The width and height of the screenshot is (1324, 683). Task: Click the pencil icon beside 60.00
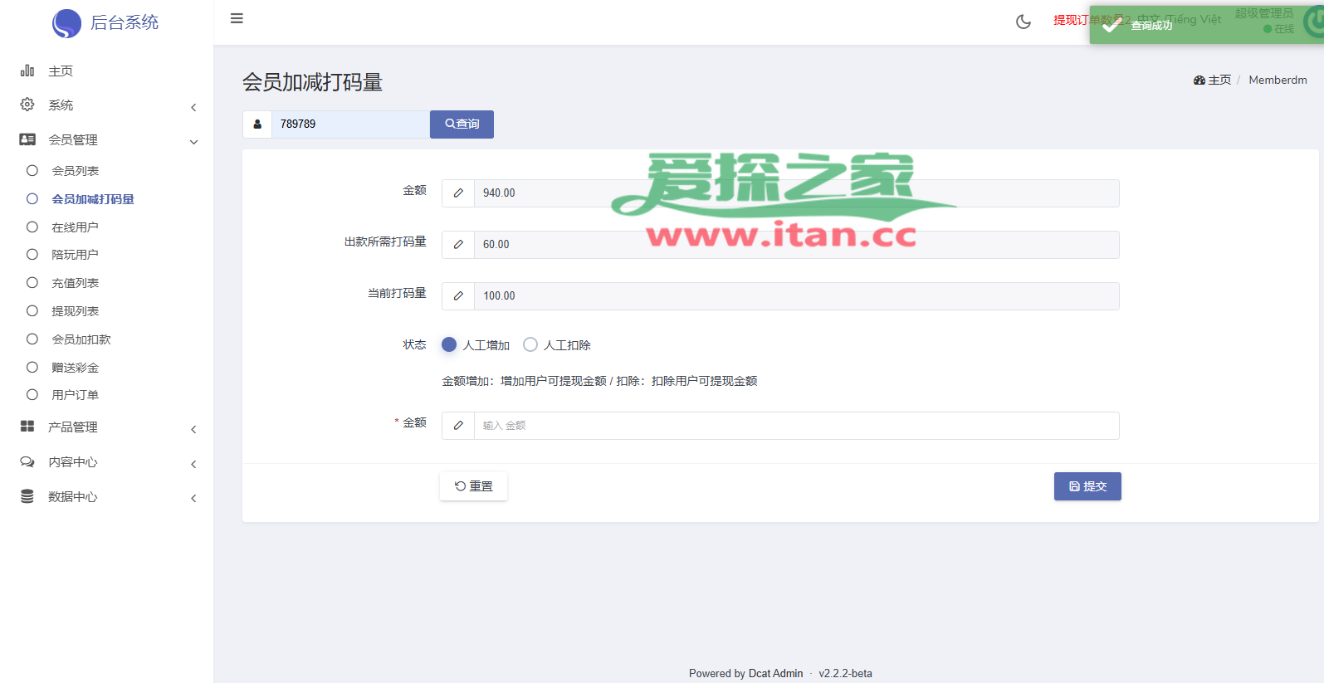pyautogui.click(x=458, y=245)
